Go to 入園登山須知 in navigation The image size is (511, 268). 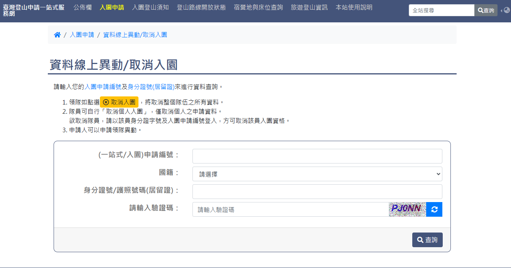(150, 7)
